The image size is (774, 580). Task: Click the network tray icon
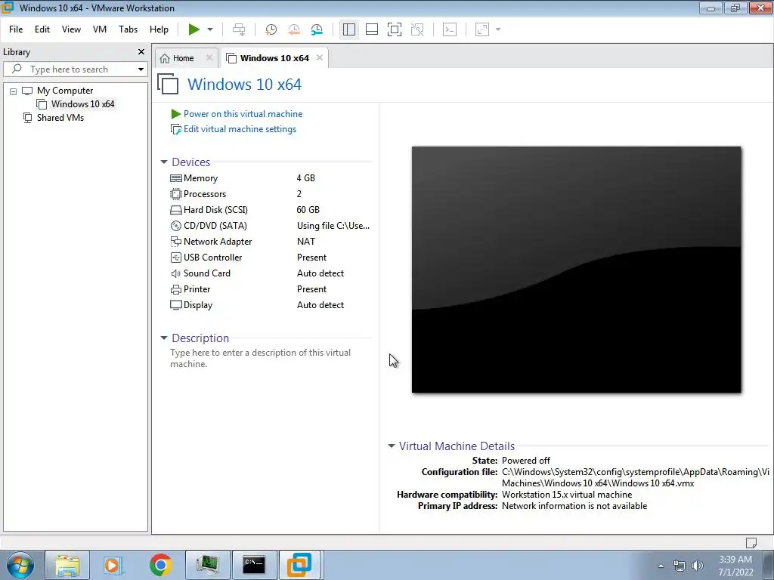(680, 566)
